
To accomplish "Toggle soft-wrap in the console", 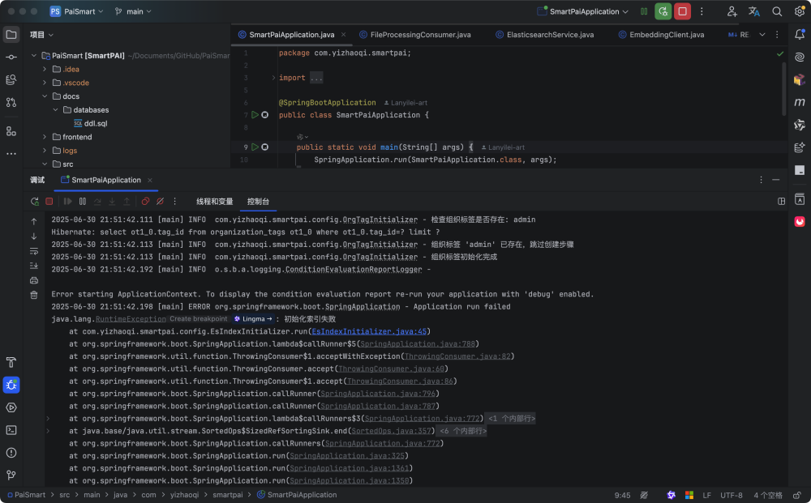I will (34, 251).
